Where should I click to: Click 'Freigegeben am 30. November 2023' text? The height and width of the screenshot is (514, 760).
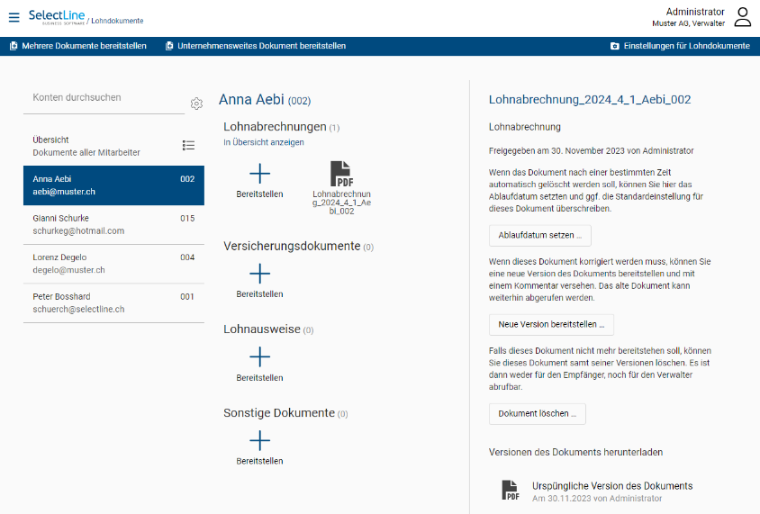click(x=556, y=150)
